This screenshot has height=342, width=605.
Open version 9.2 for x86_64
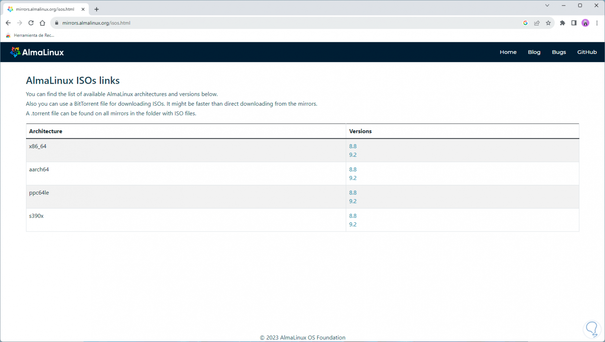pyautogui.click(x=353, y=155)
